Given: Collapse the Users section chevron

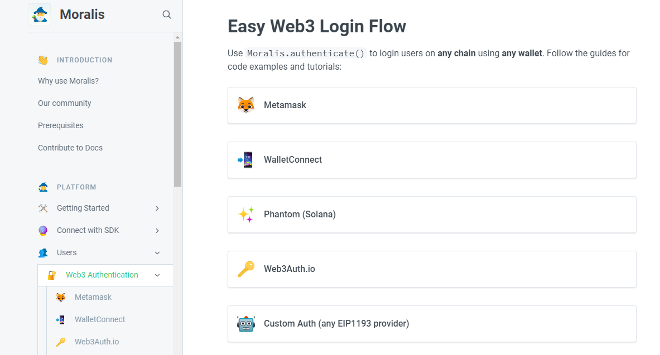Looking at the screenshot, I should point(157,252).
